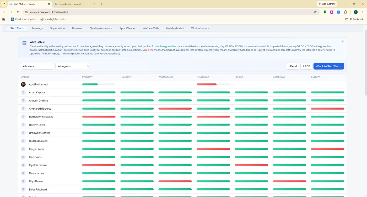Open the Extensions puzzle icon

[x=346, y=12]
